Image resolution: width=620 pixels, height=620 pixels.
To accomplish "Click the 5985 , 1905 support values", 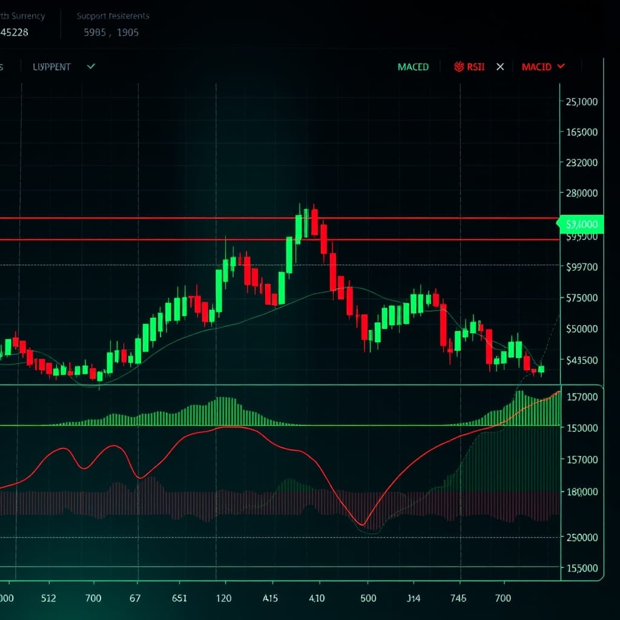I will tap(111, 33).
